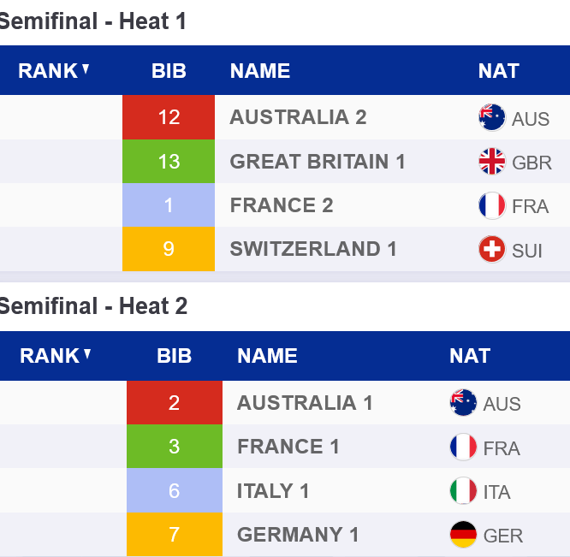
Task: Click the France flag icon for France 1
Action: point(463,447)
